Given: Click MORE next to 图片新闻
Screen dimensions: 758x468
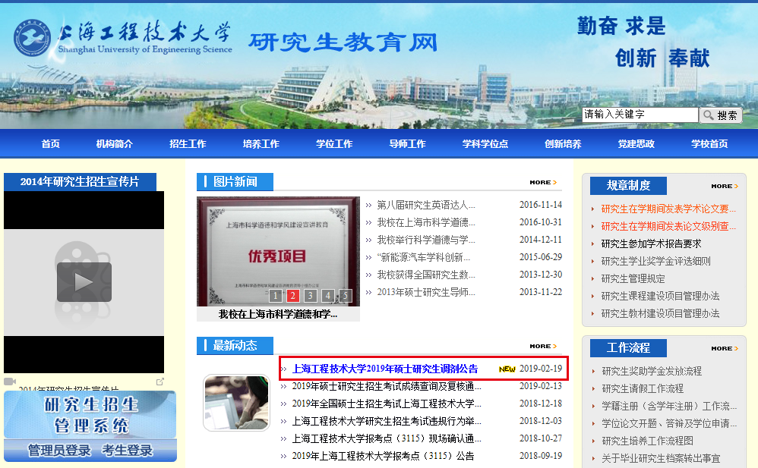Looking at the screenshot, I should [543, 182].
